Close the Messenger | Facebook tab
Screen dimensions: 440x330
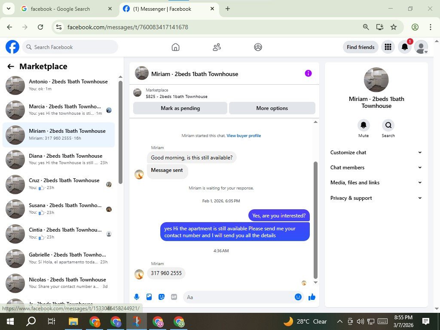tap(212, 9)
